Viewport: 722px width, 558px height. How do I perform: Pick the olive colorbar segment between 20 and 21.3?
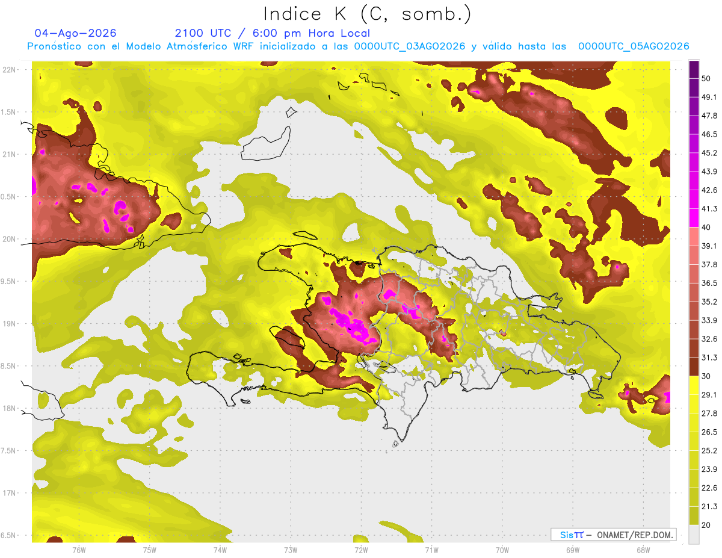(694, 515)
